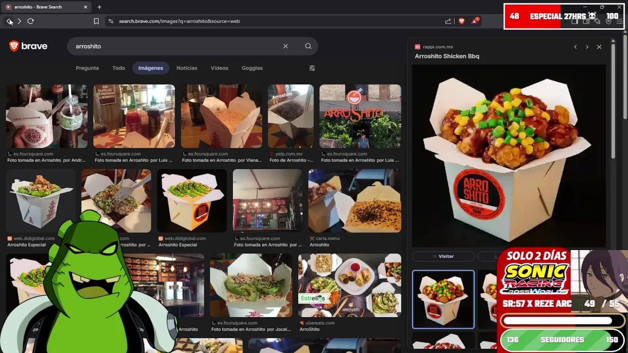This screenshot has height=353, width=628.
Task: Click the yelp.com.mx source label
Action: (x=289, y=154)
